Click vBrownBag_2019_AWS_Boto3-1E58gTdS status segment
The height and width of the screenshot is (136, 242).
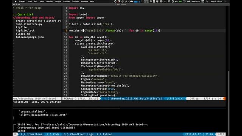click(x=136, y=99)
